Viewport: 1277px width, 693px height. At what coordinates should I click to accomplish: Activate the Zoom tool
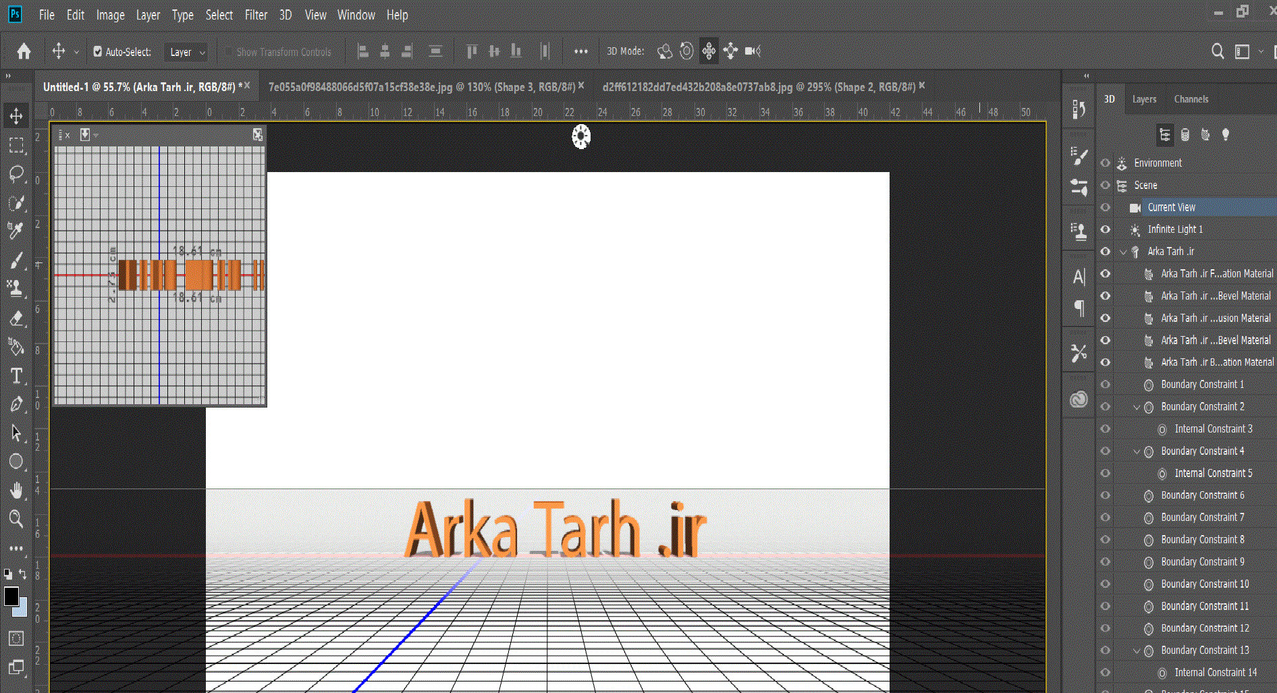[16, 518]
